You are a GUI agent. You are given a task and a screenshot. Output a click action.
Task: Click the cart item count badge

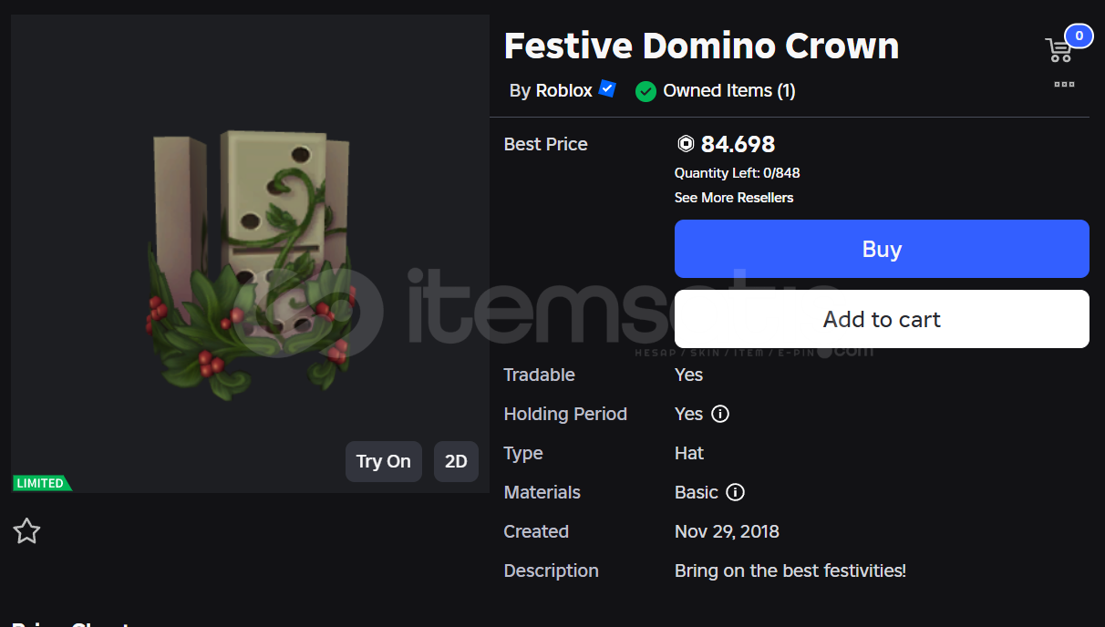[1079, 36]
